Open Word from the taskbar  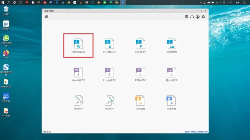click(51, 2)
